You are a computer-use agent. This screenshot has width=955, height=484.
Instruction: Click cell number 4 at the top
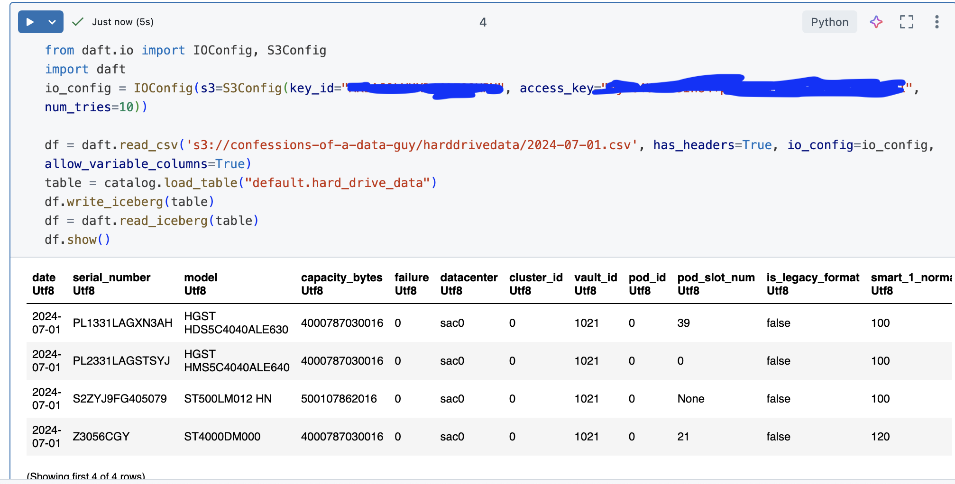[483, 22]
